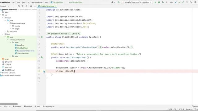Screen dimensions: 198x111
Task: Collapse the main folder chevron
Action: (3, 18)
